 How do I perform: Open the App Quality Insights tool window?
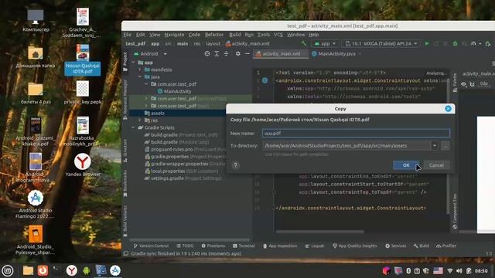click(x=355, y=246)
